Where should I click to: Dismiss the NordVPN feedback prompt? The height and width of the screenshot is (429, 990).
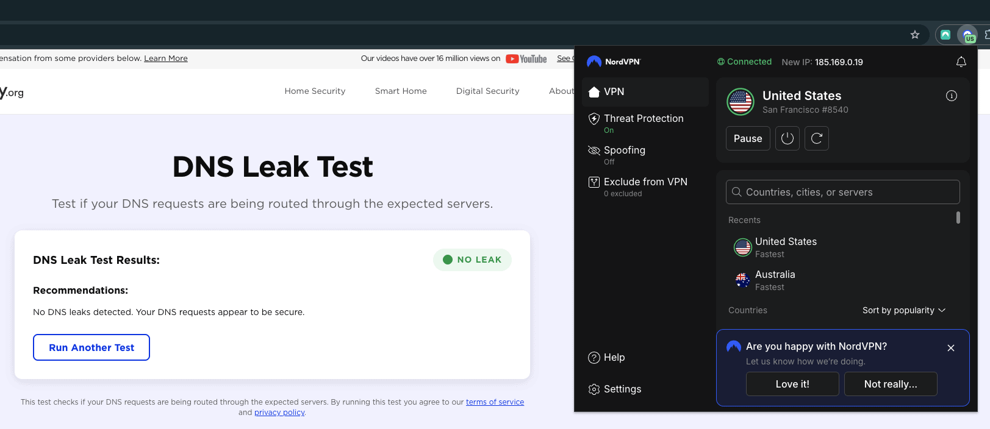[x=951, y=348]
